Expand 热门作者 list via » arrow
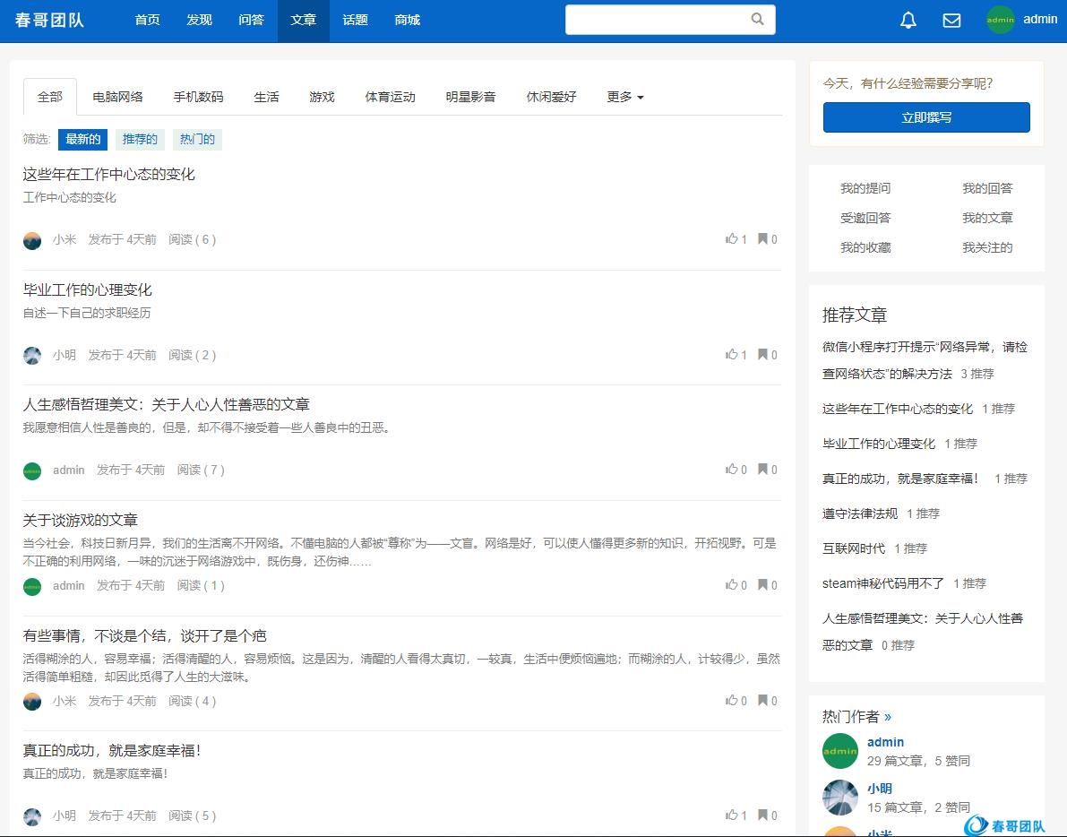The width and height of the screenshot is (1067, 837). coord(888,717)
